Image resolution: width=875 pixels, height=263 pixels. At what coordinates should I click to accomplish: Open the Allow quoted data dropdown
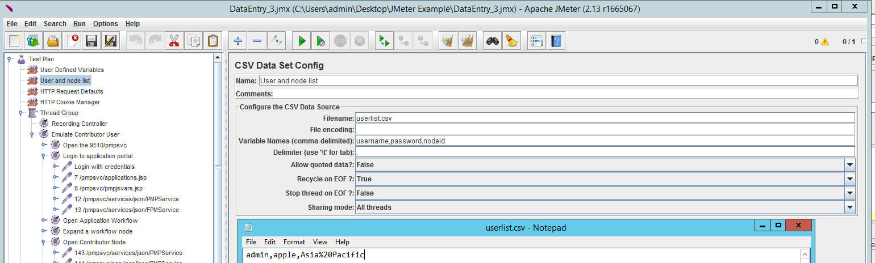[x=849, y=165]
